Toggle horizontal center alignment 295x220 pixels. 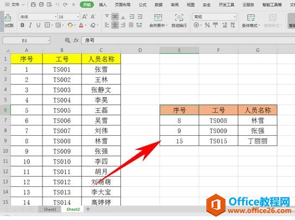click(x=115, y=25)
